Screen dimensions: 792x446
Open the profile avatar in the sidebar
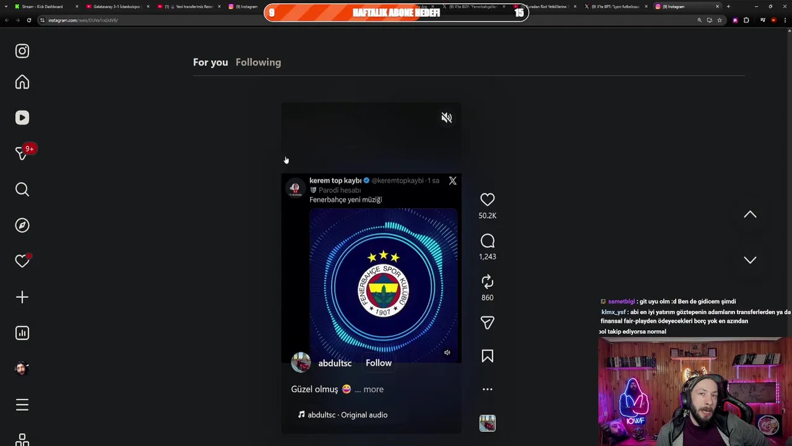pos(22,369)
